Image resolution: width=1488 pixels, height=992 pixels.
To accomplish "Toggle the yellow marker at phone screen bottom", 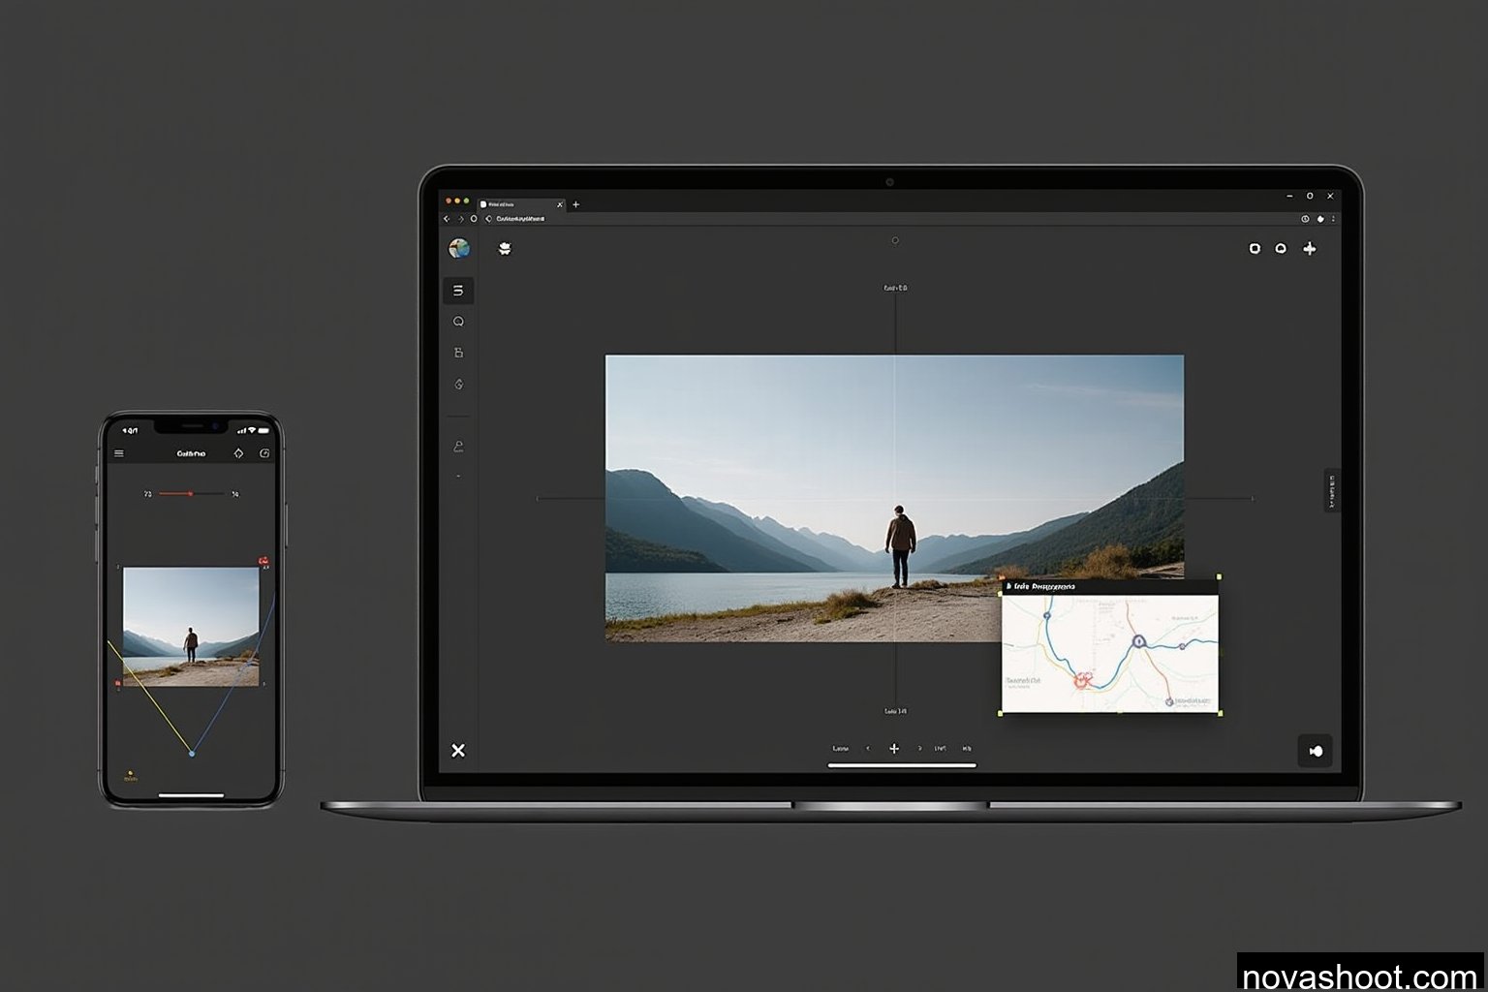I will 130,775.
